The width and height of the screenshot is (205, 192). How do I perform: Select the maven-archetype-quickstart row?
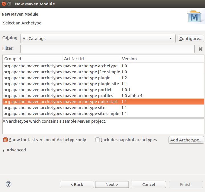click(x=103, y=102)
